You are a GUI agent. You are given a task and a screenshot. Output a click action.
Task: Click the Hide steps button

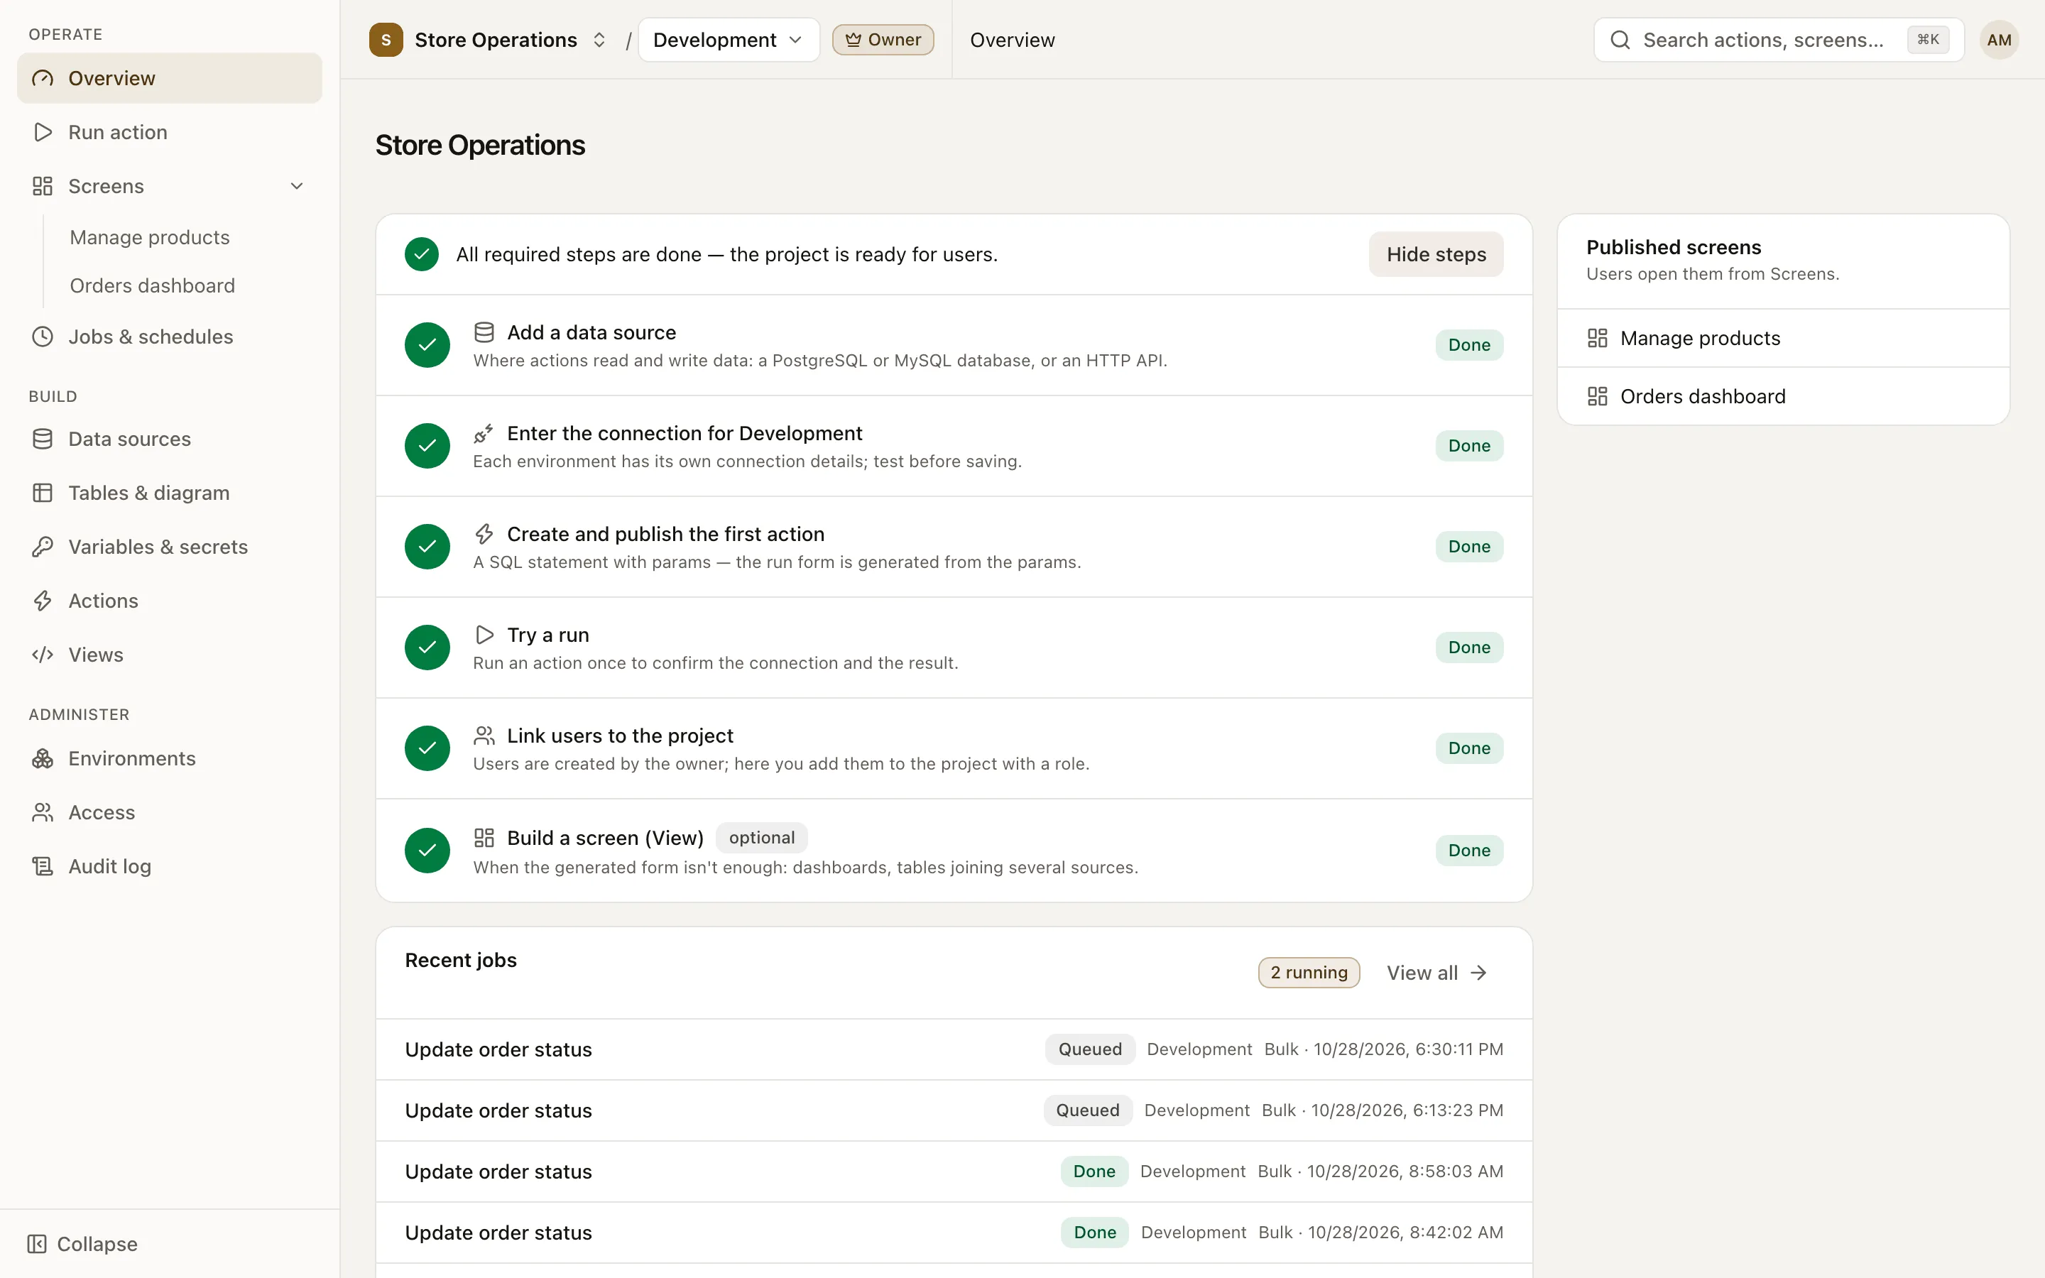coord(1436,254)
